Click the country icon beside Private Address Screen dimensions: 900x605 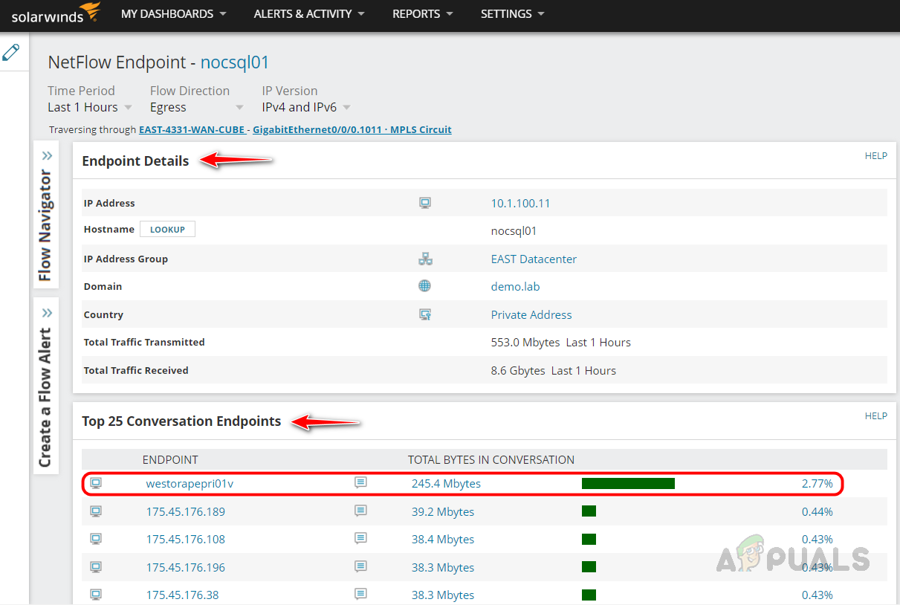tap(425, 314)
